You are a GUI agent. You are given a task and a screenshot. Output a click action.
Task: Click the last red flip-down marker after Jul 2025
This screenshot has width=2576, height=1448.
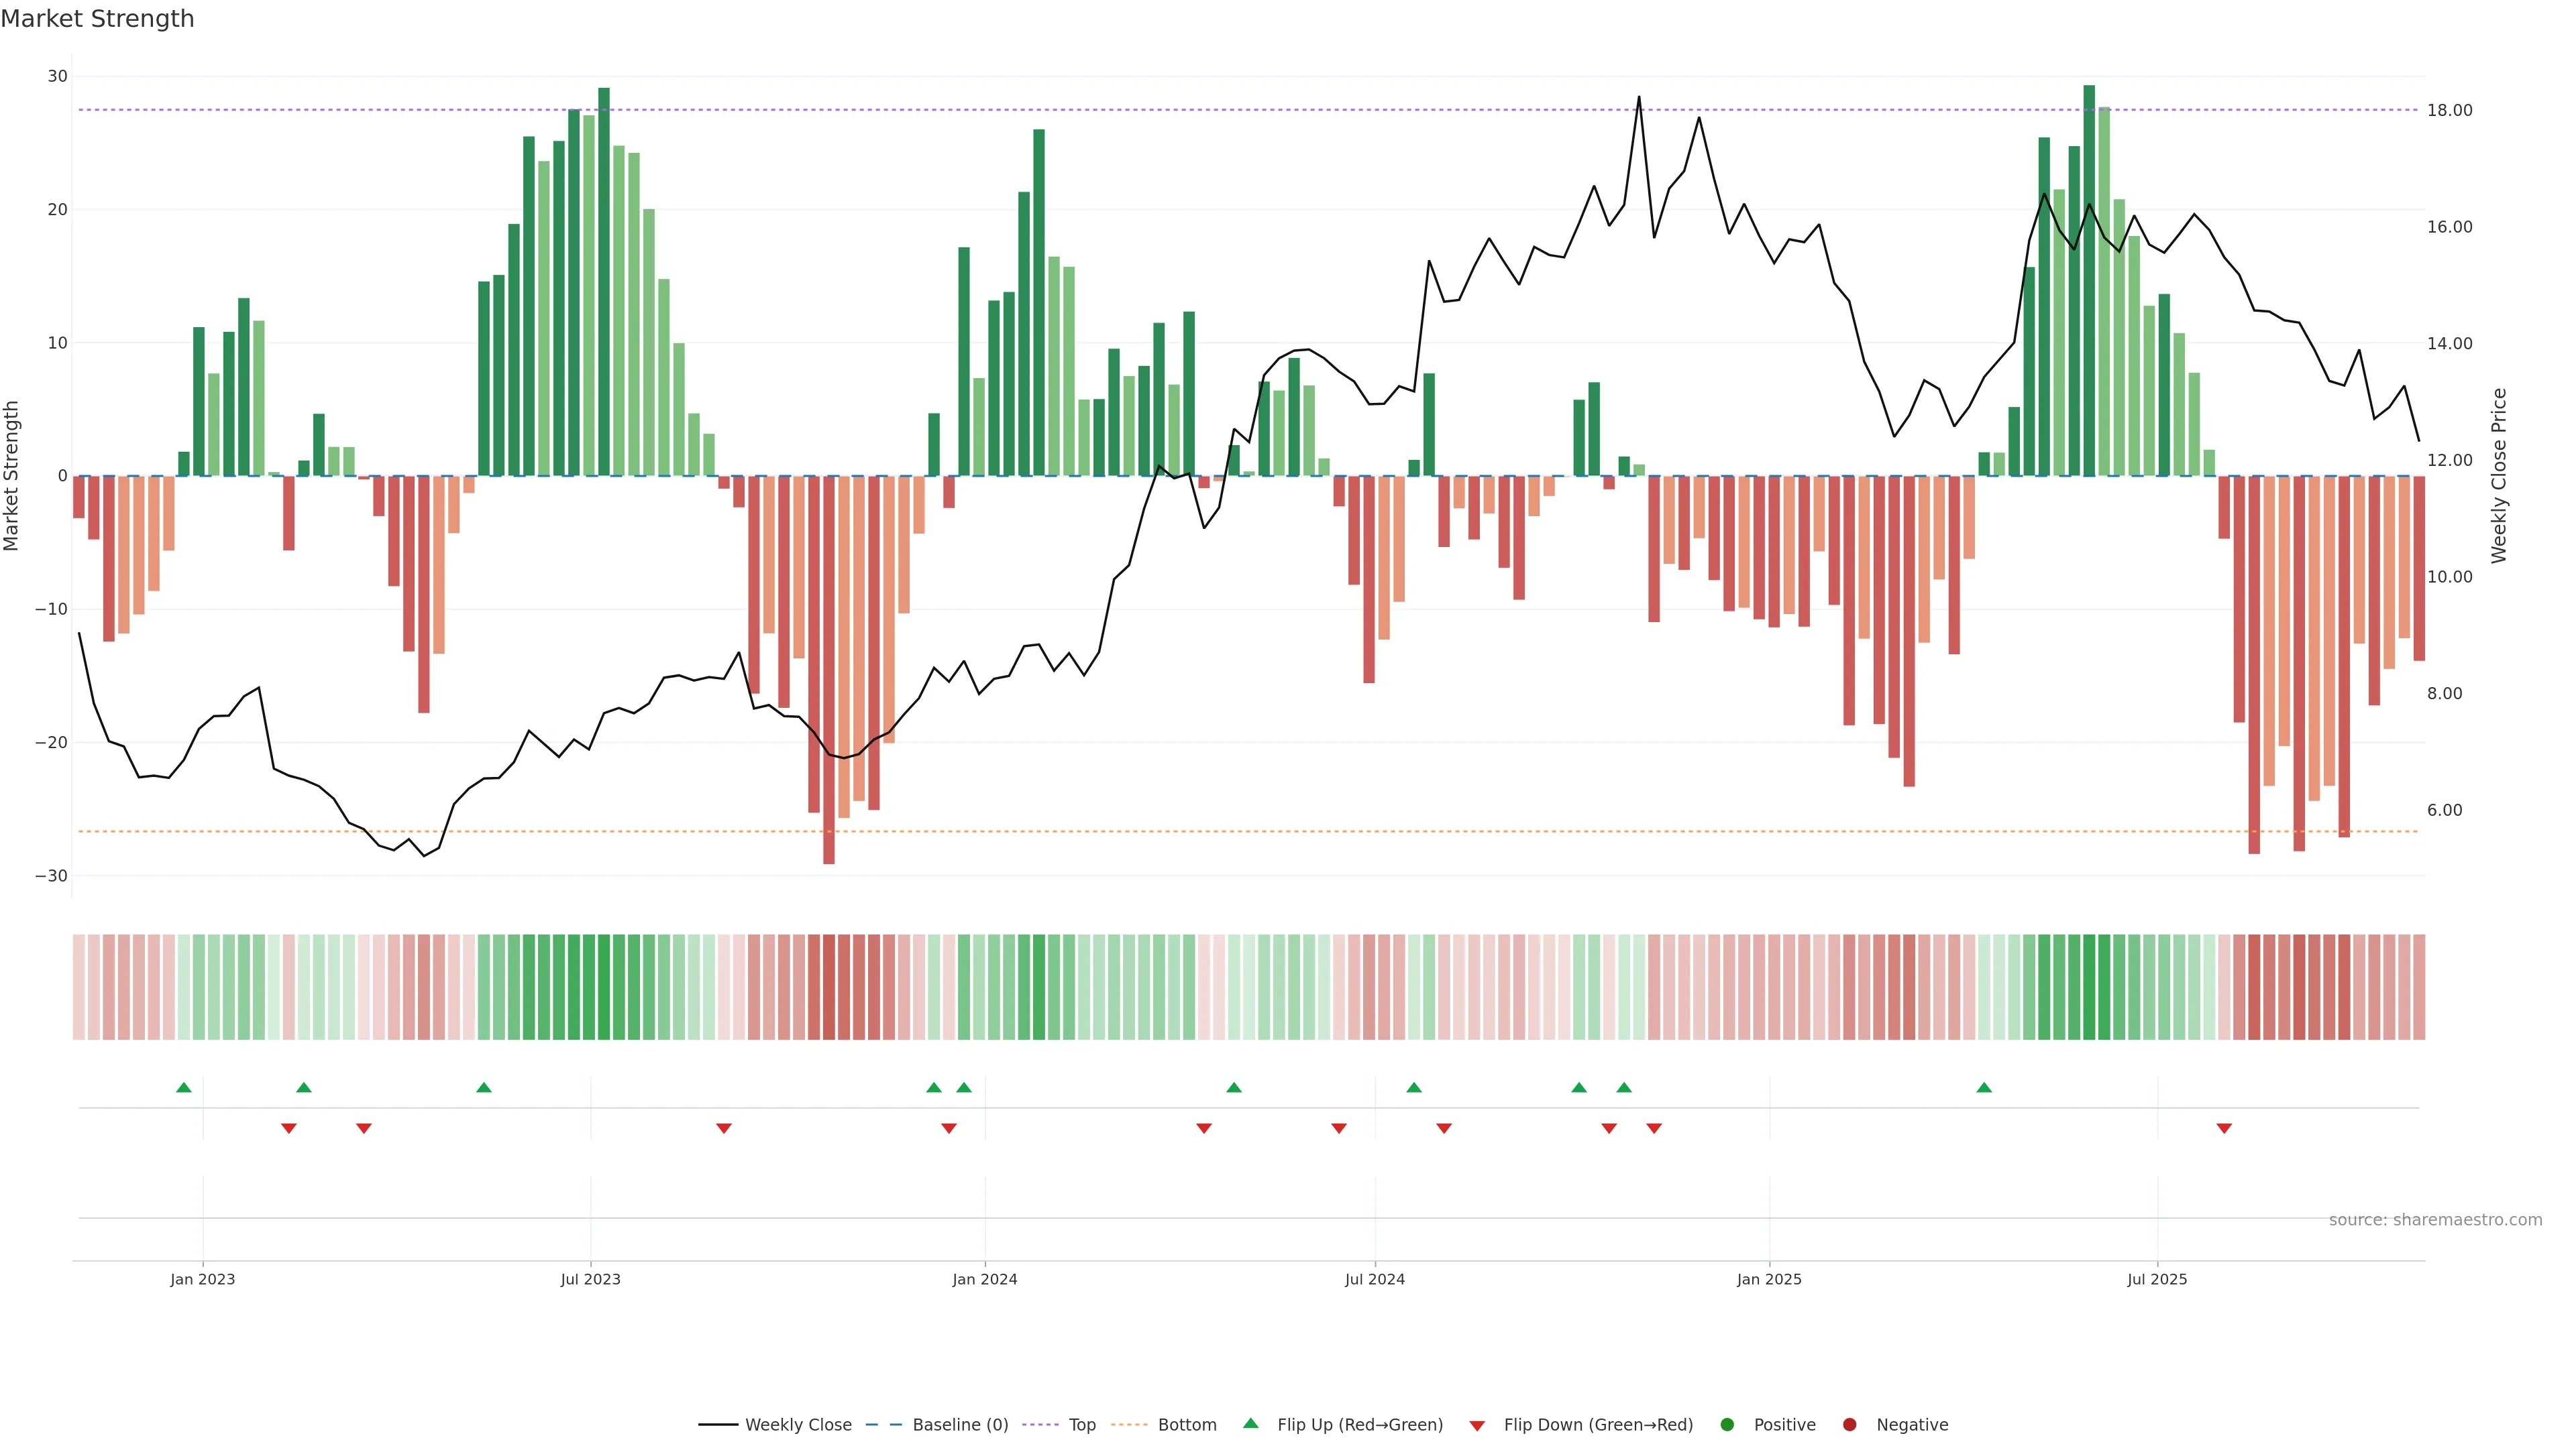(x=2224, y=1128)
